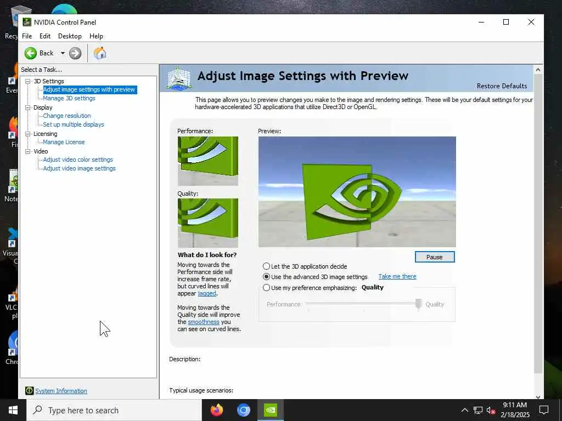Select Use my preference emphasizing option
Viewport: 562px width, 421px height.
(266, 287)
